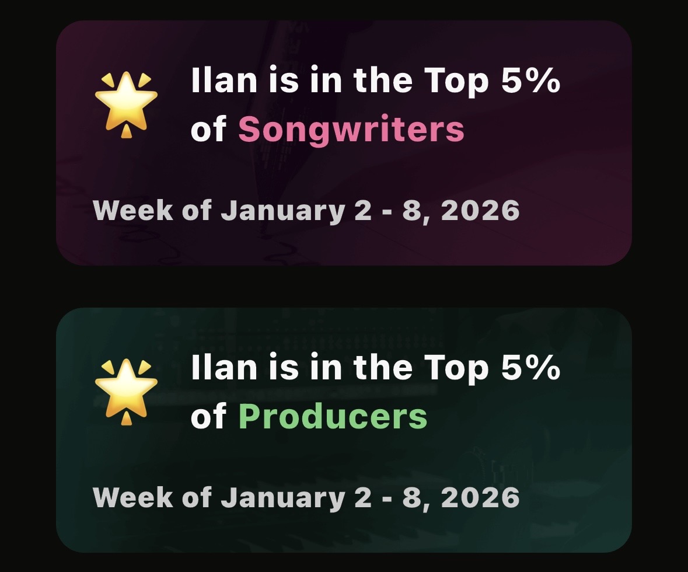The height and width of the screenshot is (572, 688).
Task: Click the word "of" before Songwriters
Action: [208, 130]
